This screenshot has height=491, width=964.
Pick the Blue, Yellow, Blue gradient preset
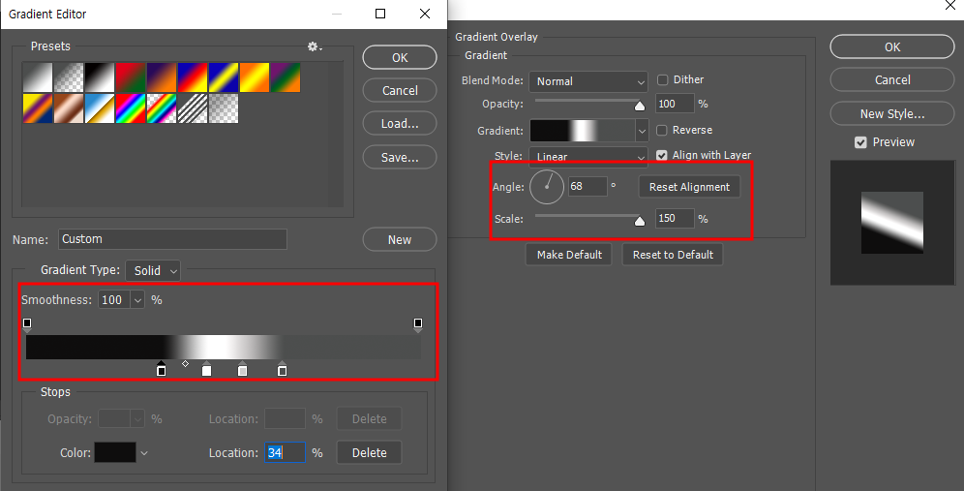[224, 77]
